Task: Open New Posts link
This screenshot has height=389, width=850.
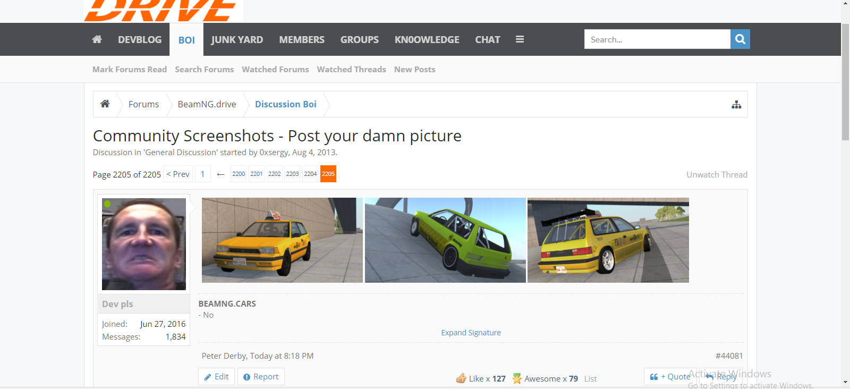Action: coord(415,70)
